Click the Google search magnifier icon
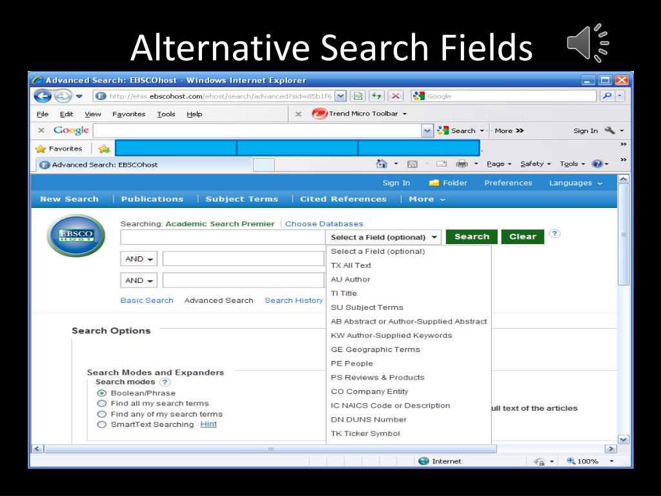661x496 pixels. coord(607,96)
